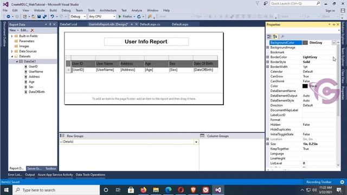Viewport: 347px width, 195px height.
Task: Expand the Data Sources node
Action: pos(12,51)
